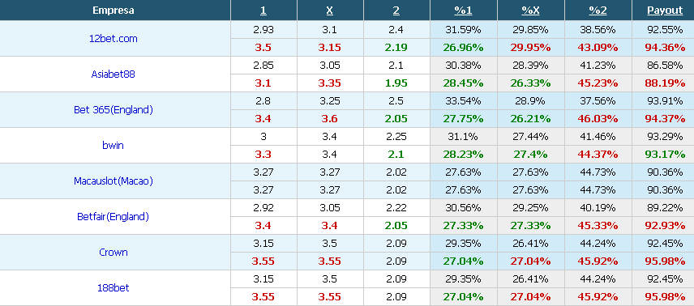This screenshot has width=694, height=306.
Task: Sort by the %X column header
Action: click(531, 11)
